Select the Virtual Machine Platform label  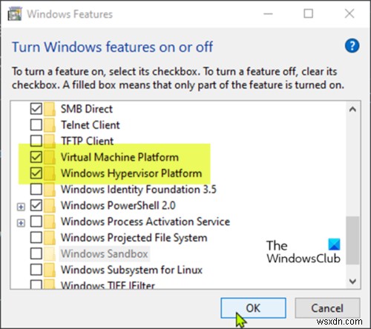click(x=119, y=157)
